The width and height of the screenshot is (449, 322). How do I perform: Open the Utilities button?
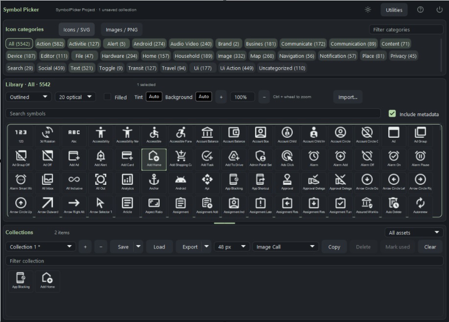[394, 10]
